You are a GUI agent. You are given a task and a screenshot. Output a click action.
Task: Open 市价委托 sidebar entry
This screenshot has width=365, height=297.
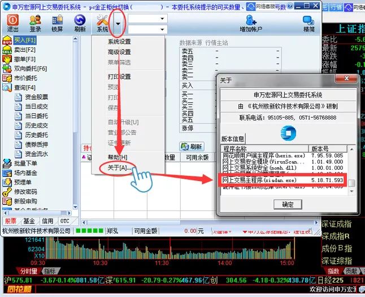[x=25, y=78]
